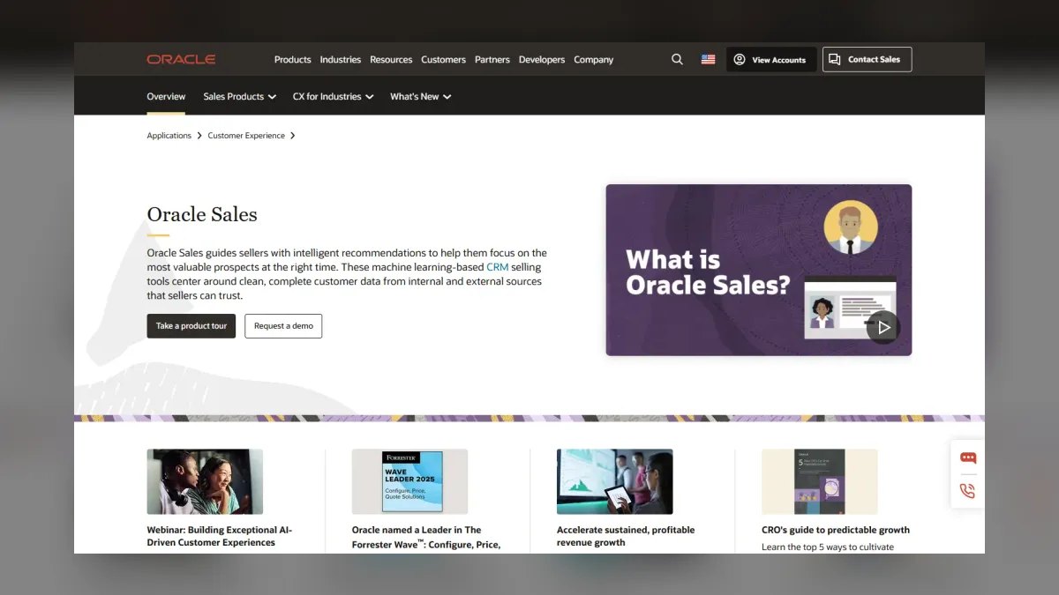1059x595 pixels.
Task: Open the webinar thumbnail with two women
Action: tap(205, 481)
